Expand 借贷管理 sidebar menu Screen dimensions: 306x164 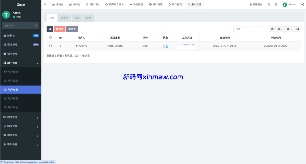point(21,135)
